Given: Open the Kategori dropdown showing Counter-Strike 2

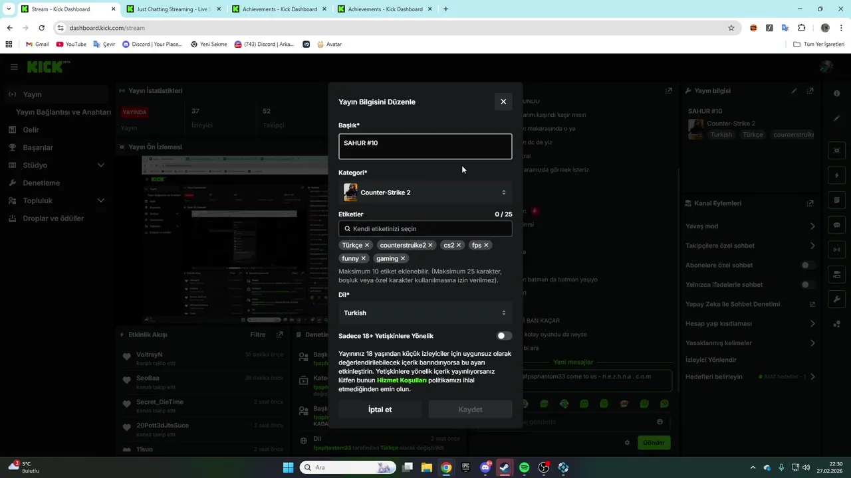Looking at the screenshot, I should (x=425, y=193).
